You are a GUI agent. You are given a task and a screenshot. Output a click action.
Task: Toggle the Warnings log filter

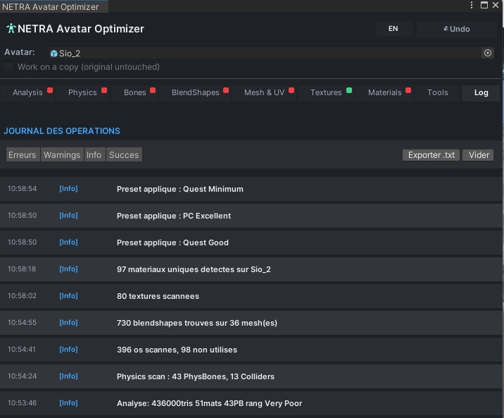tap(62, 155)
